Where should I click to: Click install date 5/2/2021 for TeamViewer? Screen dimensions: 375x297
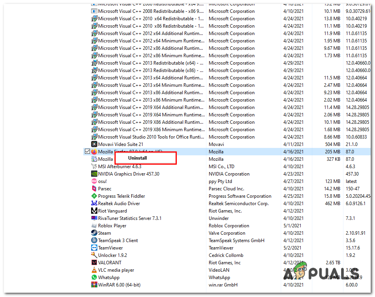(x=292, y=248)
